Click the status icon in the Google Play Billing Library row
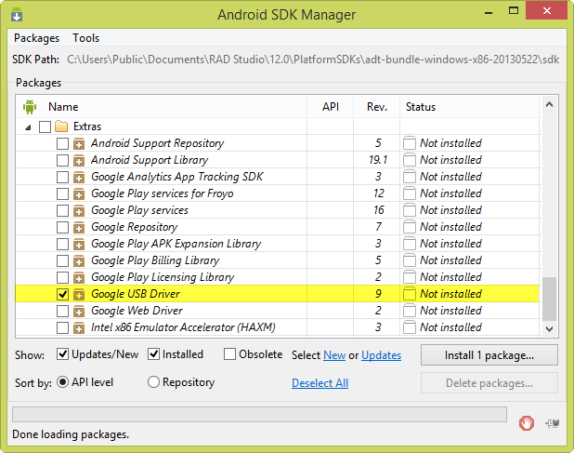 click(410, 260)
